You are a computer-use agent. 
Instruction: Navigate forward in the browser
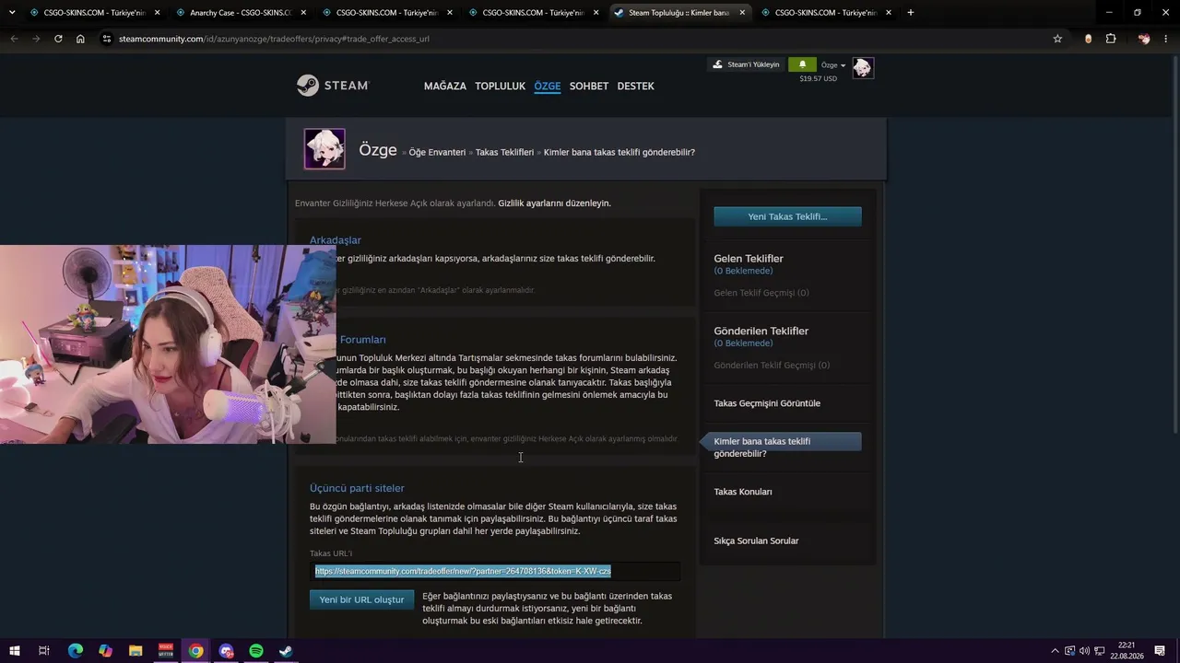36,39
